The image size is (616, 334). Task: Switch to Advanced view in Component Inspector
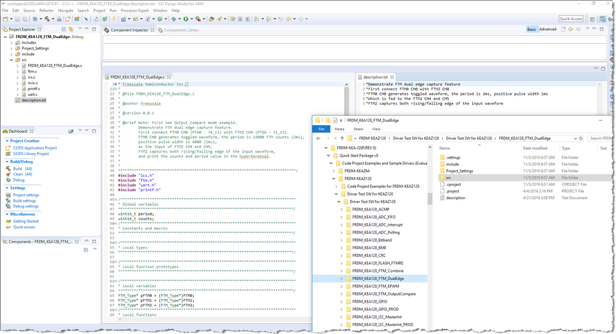click(x=548, y=29)
